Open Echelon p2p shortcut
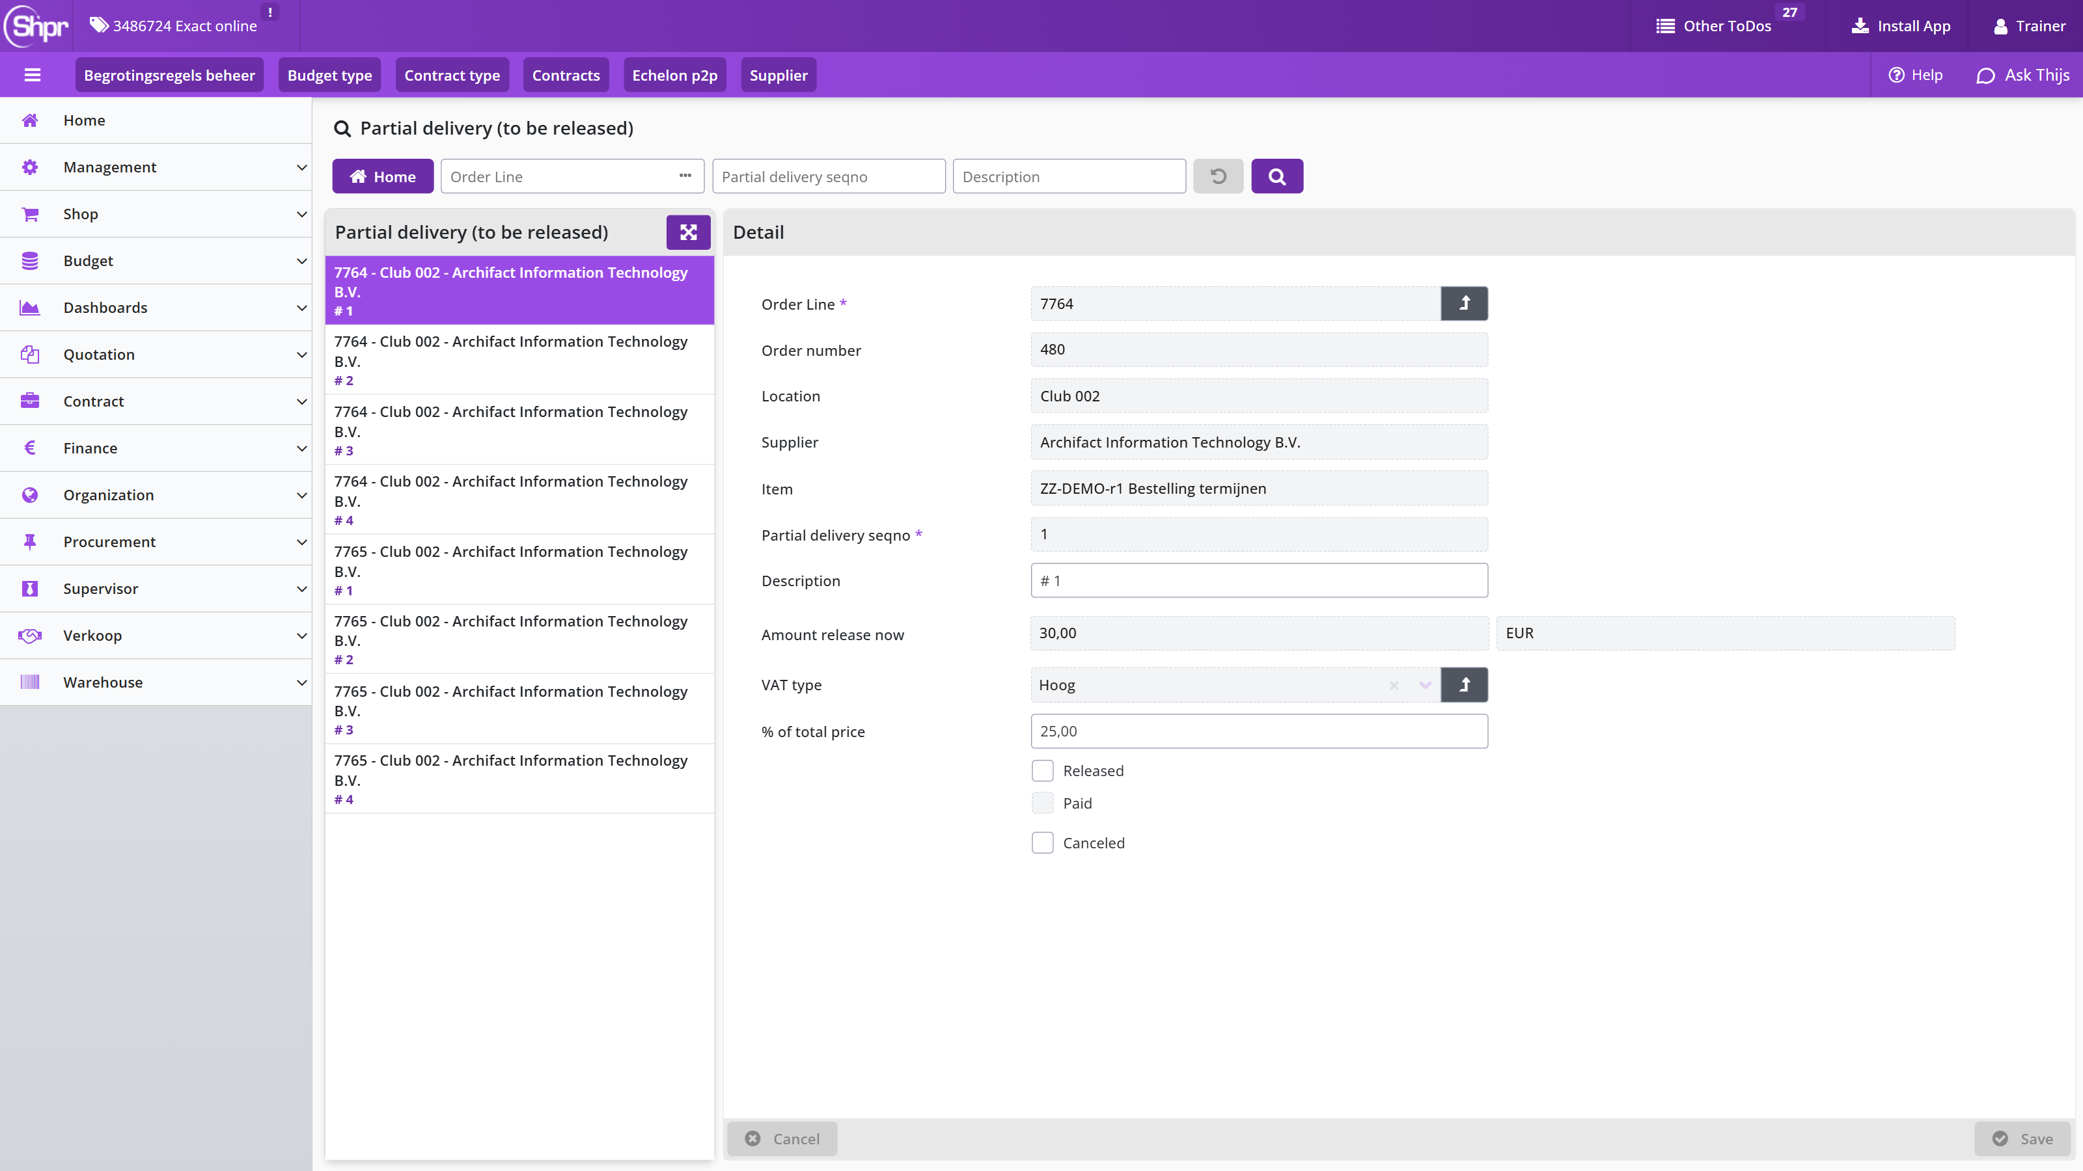This screenshot has width=2083, height=1171. [x=674, y=75]
